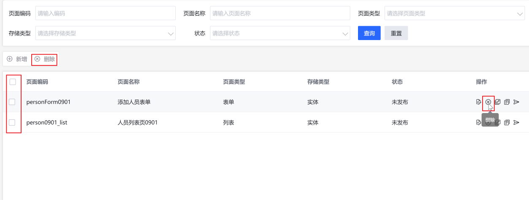
Task: Expand the 存储类型 dropdown
Action: 105,33
